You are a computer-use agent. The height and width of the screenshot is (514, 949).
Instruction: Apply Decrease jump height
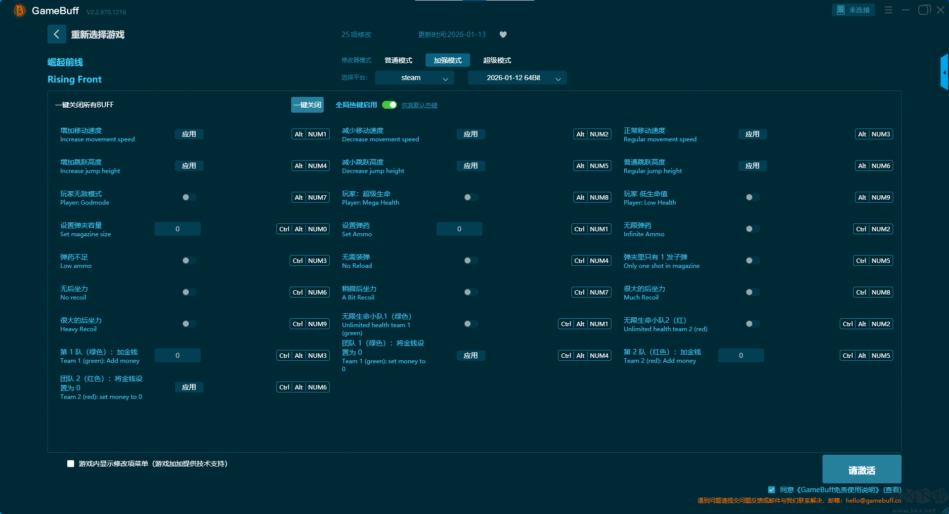[x=471, y=166]
